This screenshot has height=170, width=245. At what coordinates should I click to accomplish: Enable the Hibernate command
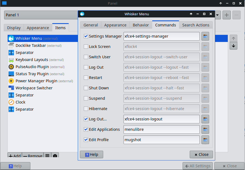pyautogui.click(x=86, y=109)
